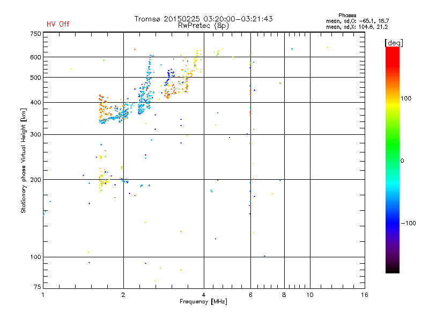429x321 pixels.
Task: Click the x-axis label '4'
Action: [x=204, y=295]
